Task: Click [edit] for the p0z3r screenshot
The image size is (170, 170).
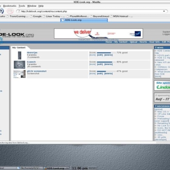Action: click(100, 74)
